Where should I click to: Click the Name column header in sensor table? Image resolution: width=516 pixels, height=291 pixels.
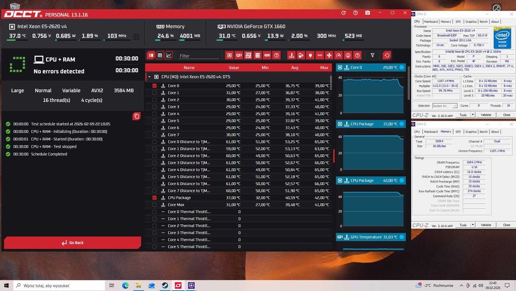click(x=189, y=67)
